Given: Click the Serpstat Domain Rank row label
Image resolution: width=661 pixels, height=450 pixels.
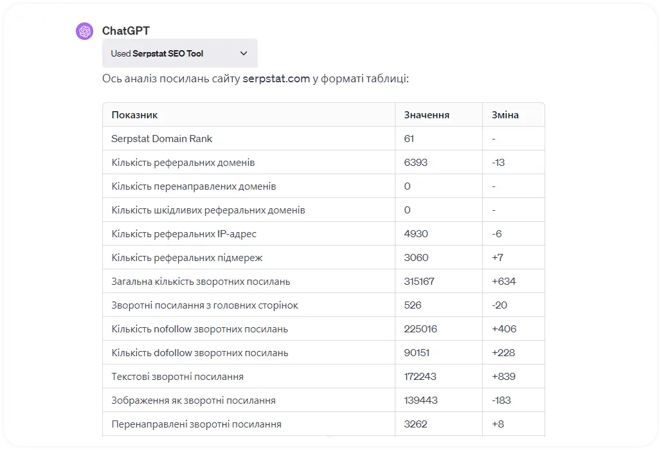Looking at the screenshot, I should point(162,139).
